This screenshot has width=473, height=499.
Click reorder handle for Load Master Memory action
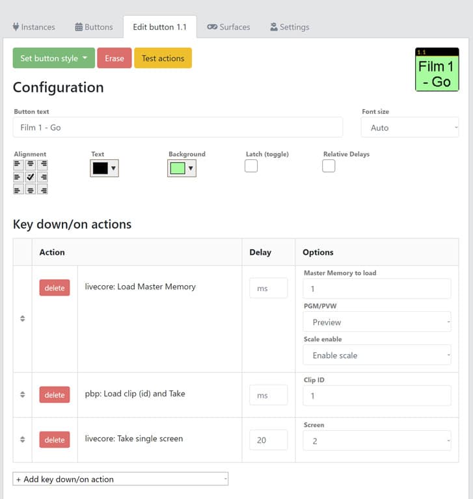[23, 318]
